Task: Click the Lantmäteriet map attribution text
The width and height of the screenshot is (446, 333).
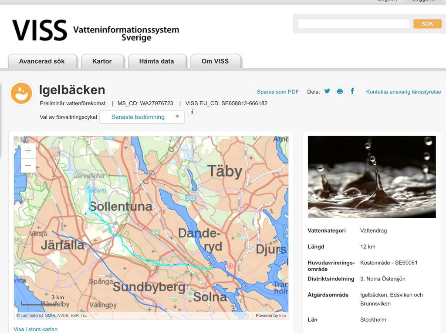Action: click(x=51, y=316)
